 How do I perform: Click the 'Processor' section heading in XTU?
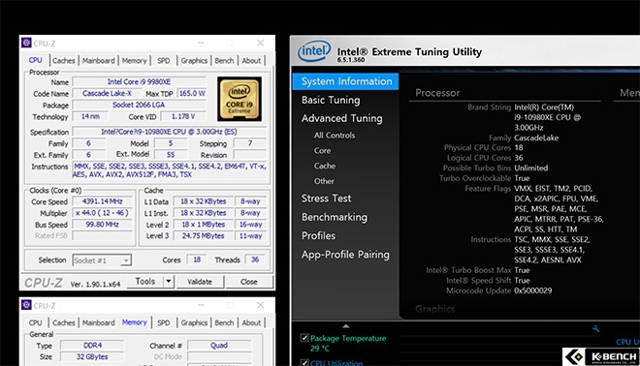click(x=437, y=93)
